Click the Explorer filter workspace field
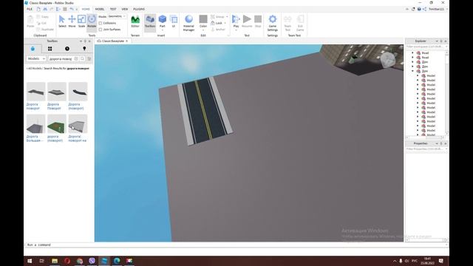This screenshot has width=473, height=266. click(426, 47)
